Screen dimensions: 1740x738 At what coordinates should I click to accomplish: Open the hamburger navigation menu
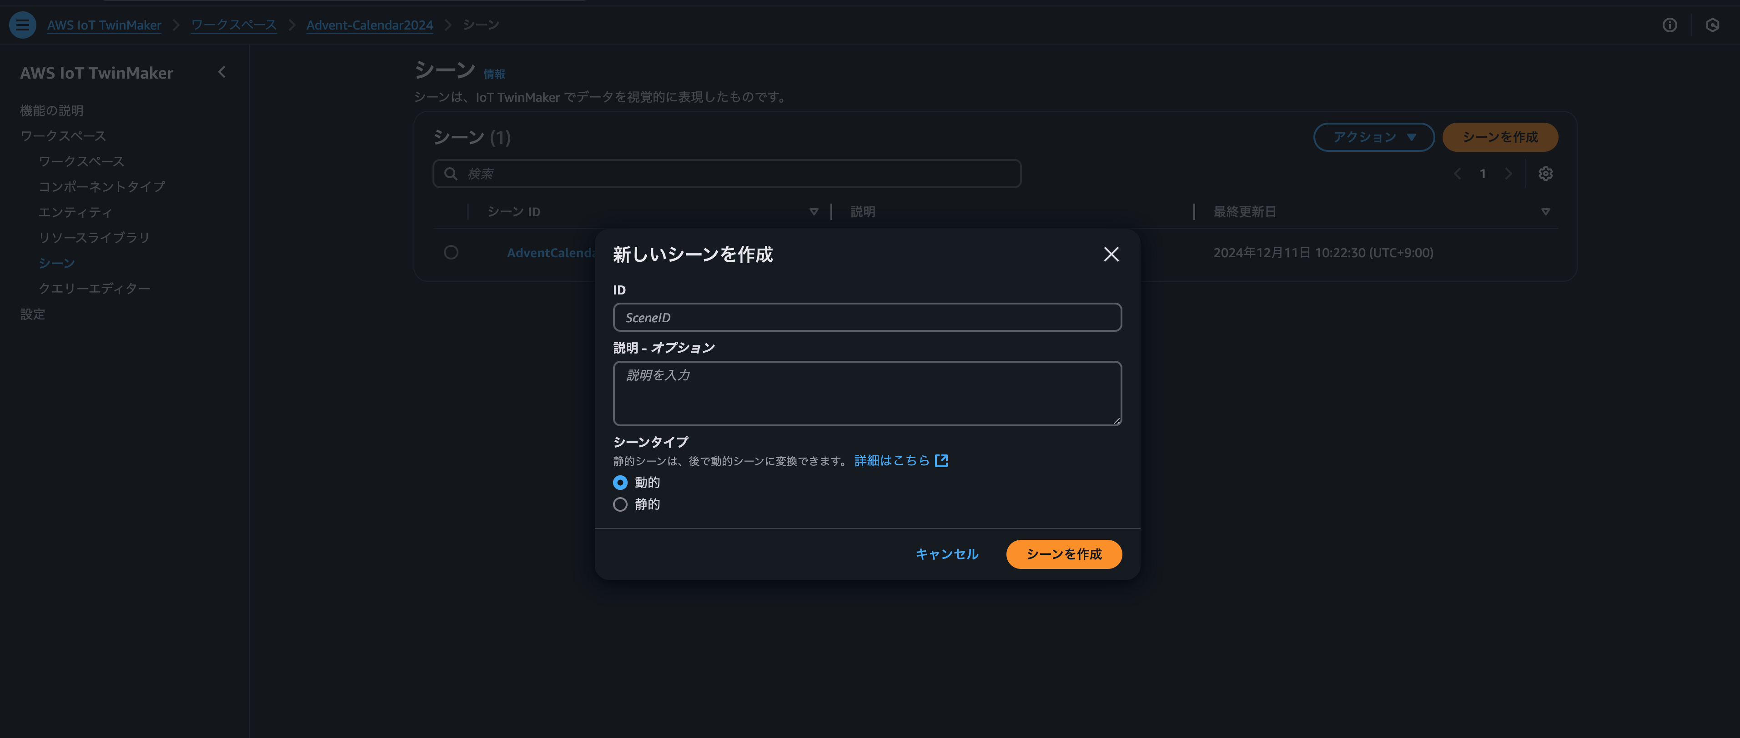tap(22, 24)
